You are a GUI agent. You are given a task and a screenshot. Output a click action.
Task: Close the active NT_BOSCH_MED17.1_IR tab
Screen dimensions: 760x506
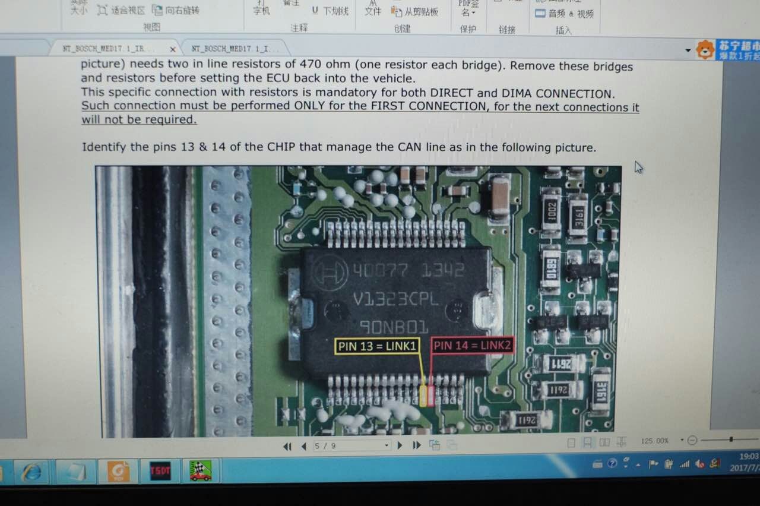click(173, 49)
